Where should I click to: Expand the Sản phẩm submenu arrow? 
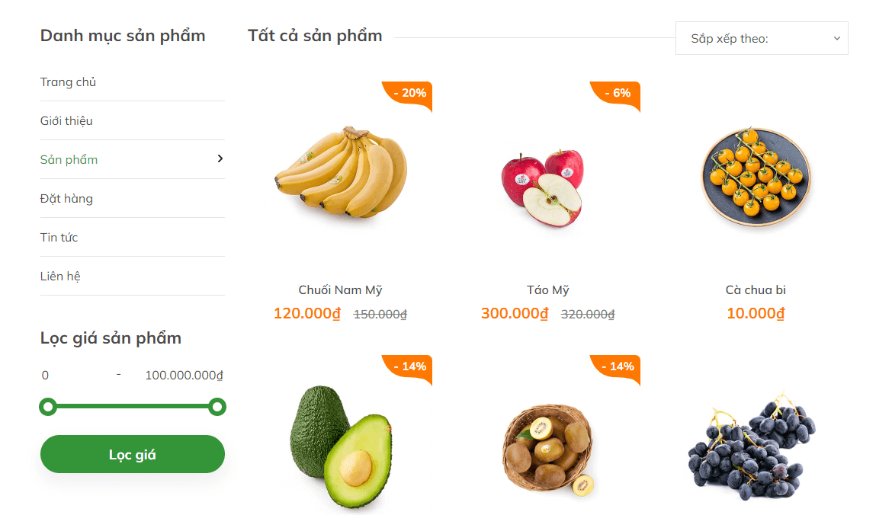(220, 158)
